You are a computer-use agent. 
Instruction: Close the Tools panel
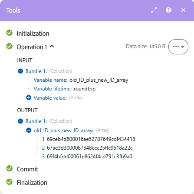183,10
